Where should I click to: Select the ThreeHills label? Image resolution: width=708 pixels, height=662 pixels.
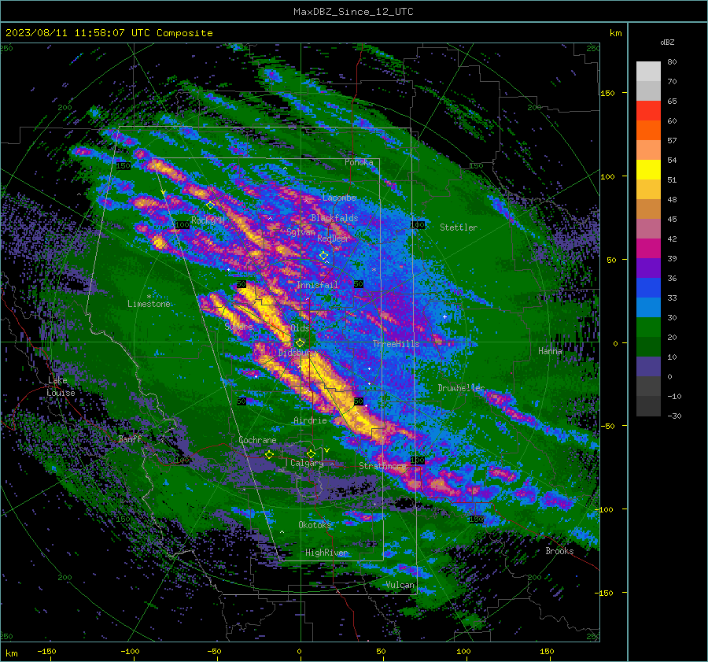396,344
